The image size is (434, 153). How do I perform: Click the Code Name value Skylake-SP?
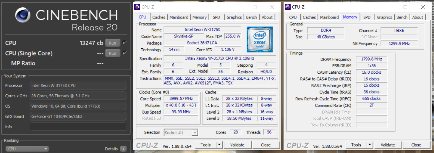click(x=184, y=36)
